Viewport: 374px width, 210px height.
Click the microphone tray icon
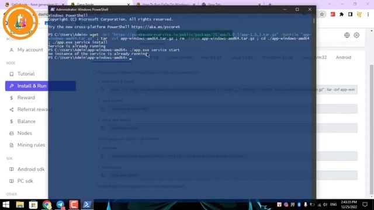tap(306, 205)
